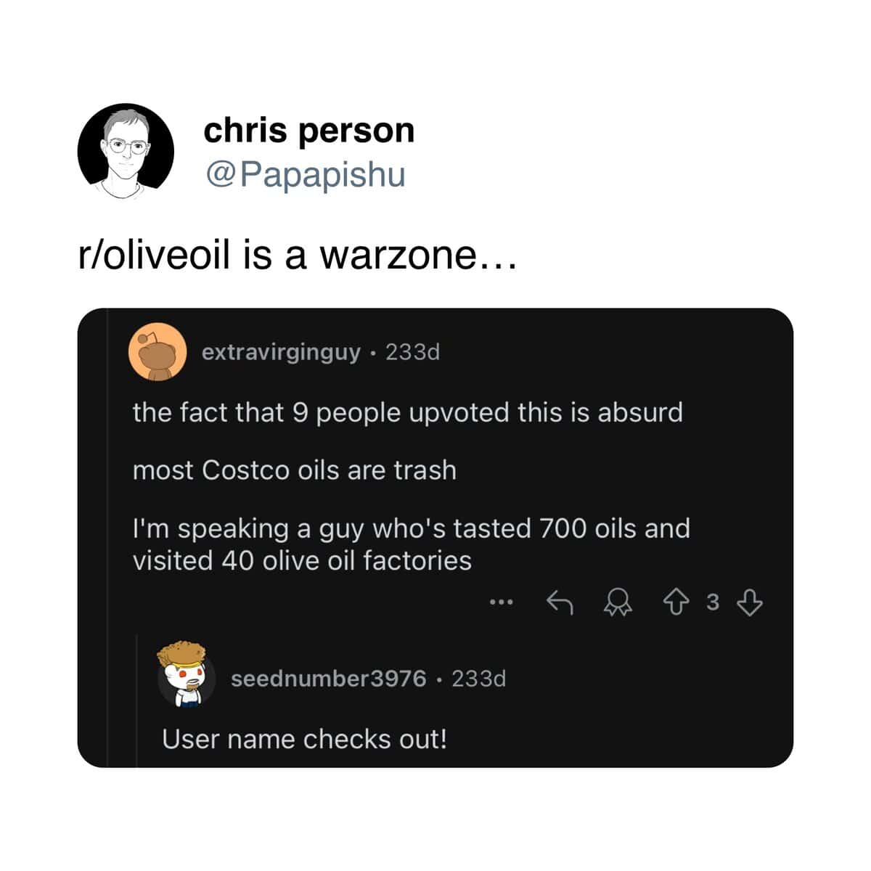Upvote extravirginguy's comment
871x871 pixels.
click(676, 602)
